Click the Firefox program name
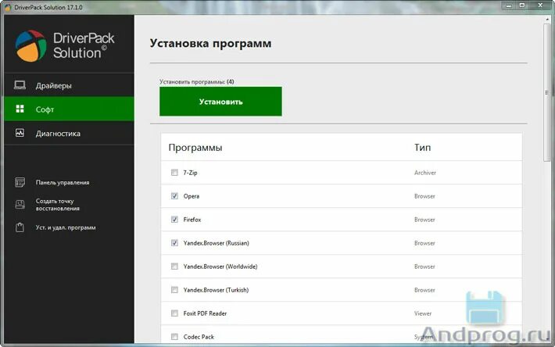This screenshot has width=555, height=347. pos(192,220)
